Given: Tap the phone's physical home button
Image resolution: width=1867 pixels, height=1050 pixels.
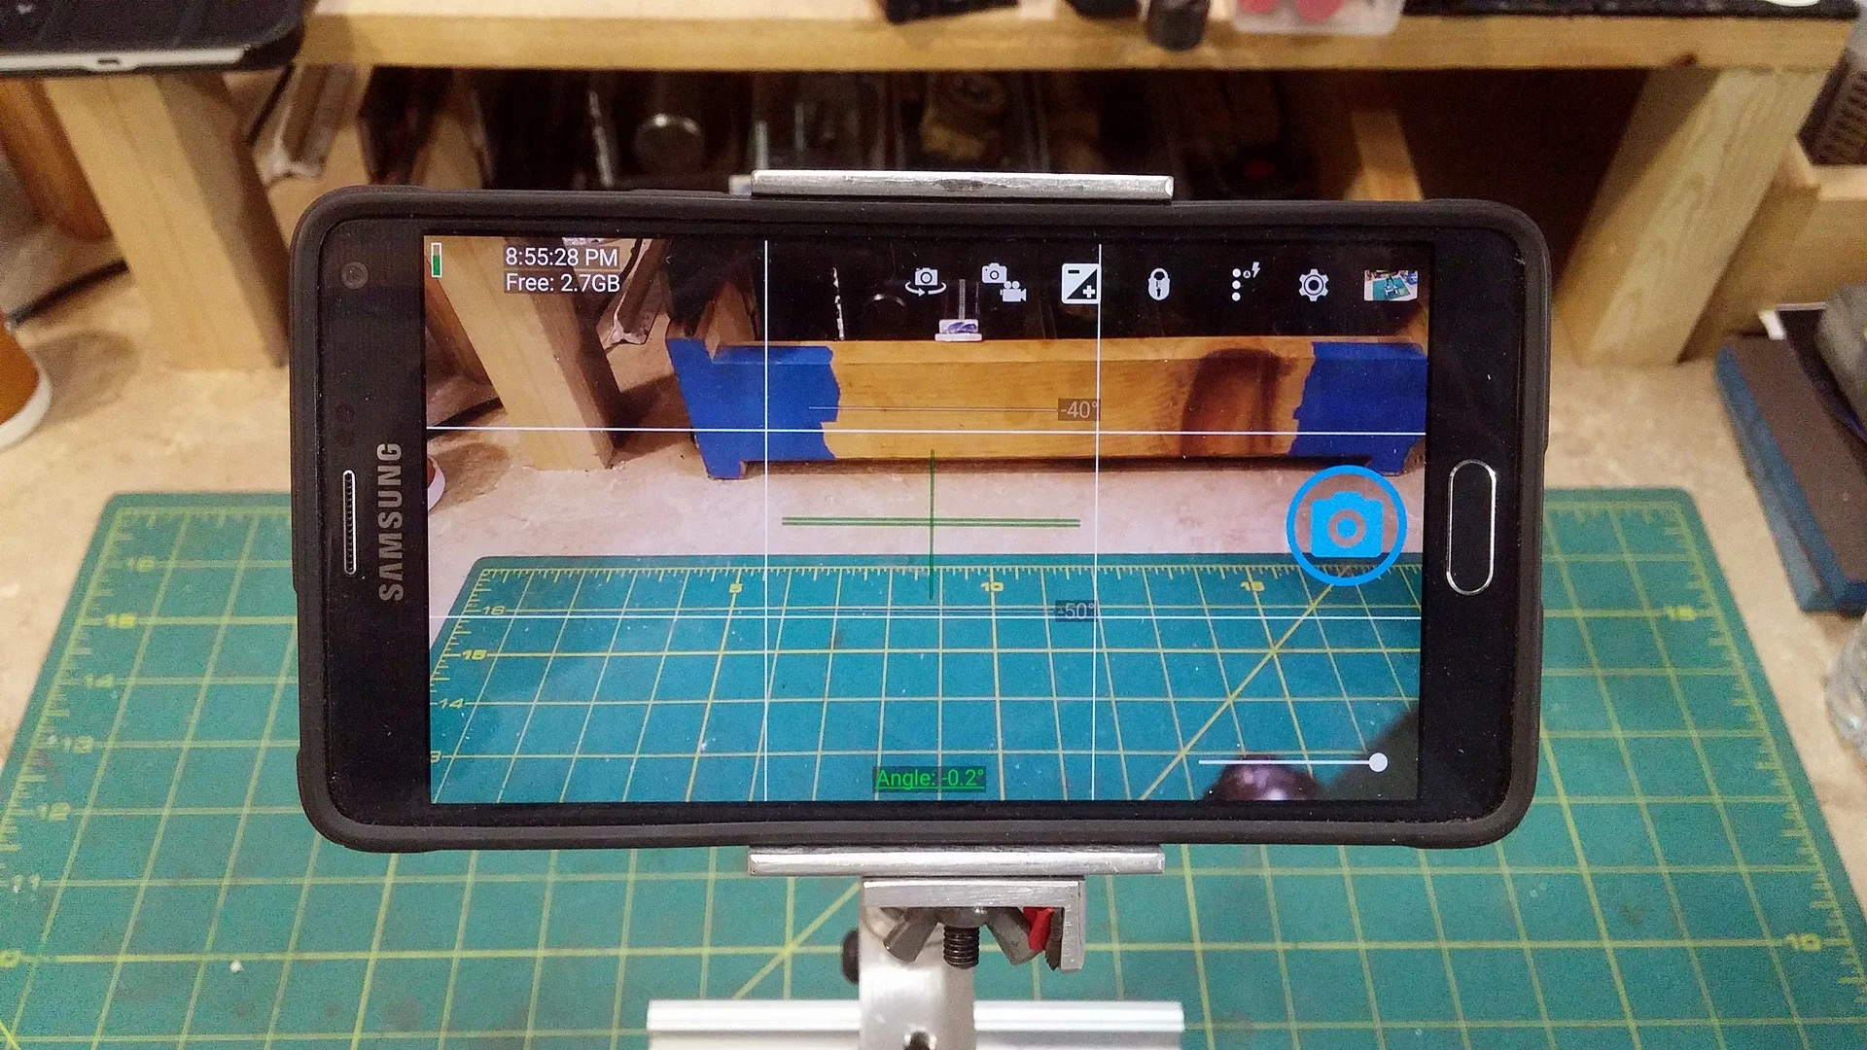Looking at the screenshot, I should tap(1469, 526).
